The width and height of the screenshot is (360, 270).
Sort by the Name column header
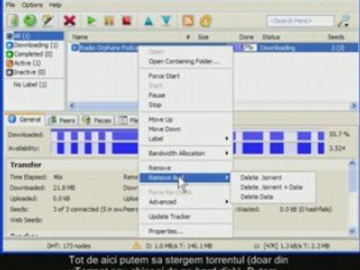[x=80, y=37]
